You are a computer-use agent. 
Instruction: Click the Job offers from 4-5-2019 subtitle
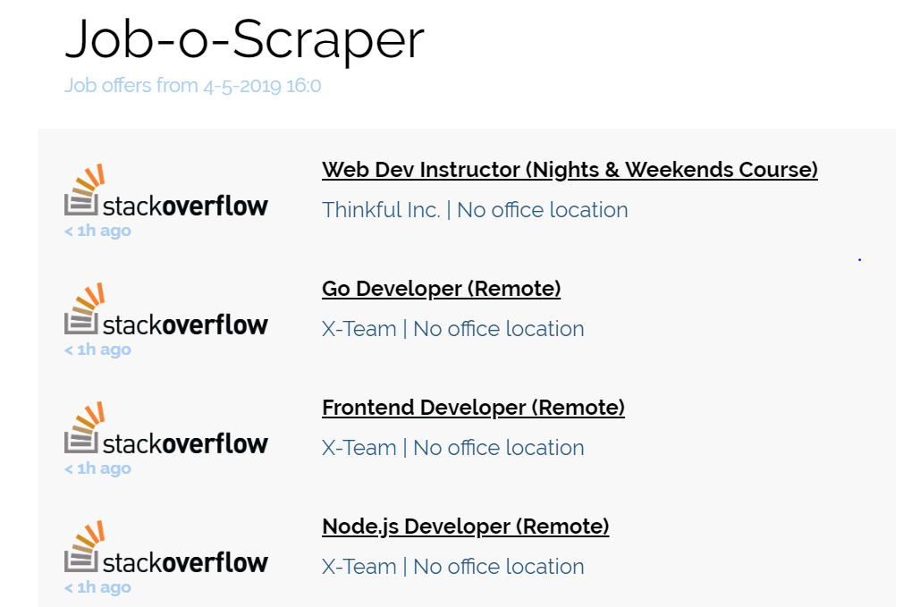coord(192,86)
